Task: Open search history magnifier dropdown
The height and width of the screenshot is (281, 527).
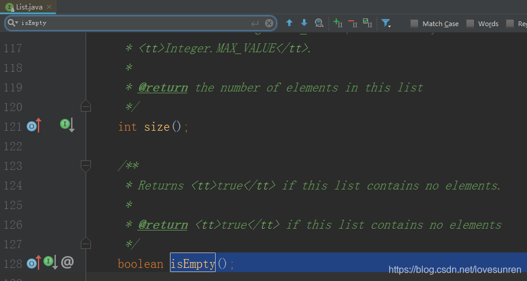Action: (12, 23)
